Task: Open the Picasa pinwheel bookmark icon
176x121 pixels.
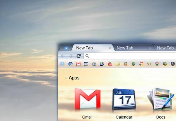Action: [x=157, y=64]
